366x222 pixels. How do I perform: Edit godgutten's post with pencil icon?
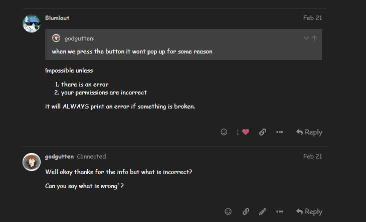coord(262,211)
